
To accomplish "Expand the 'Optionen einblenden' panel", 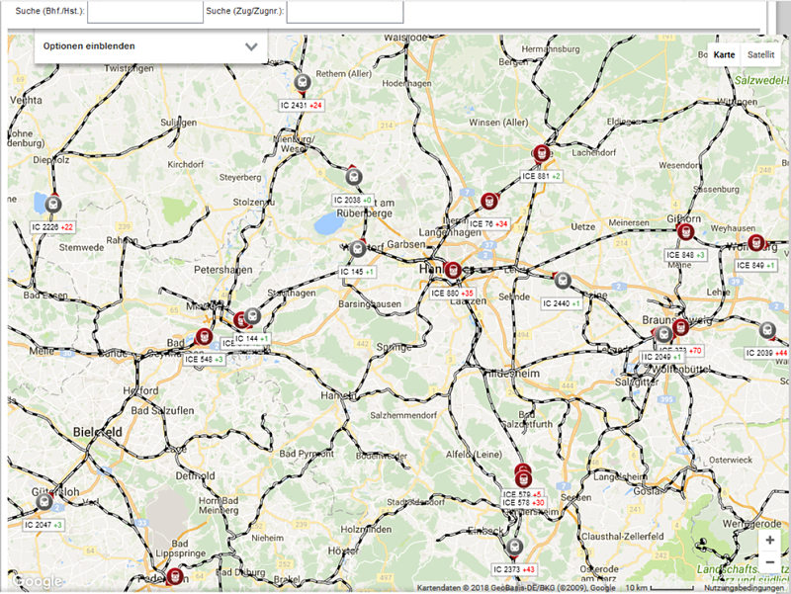I will [x=150, y=46].
